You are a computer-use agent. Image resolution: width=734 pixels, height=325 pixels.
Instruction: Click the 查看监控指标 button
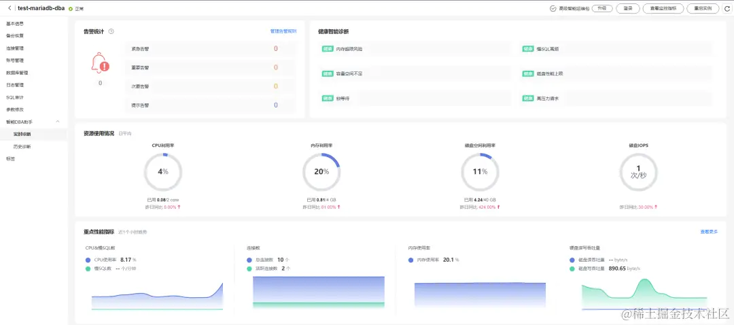pyautogui.click(x=664, y=8)
